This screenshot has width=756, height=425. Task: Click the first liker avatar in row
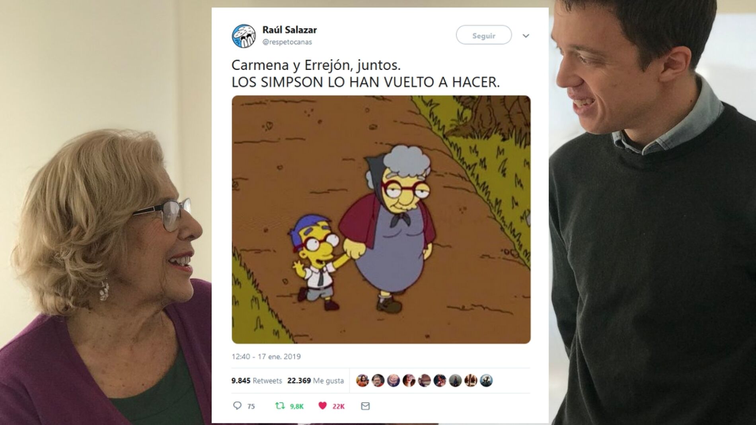pos(362,380)
